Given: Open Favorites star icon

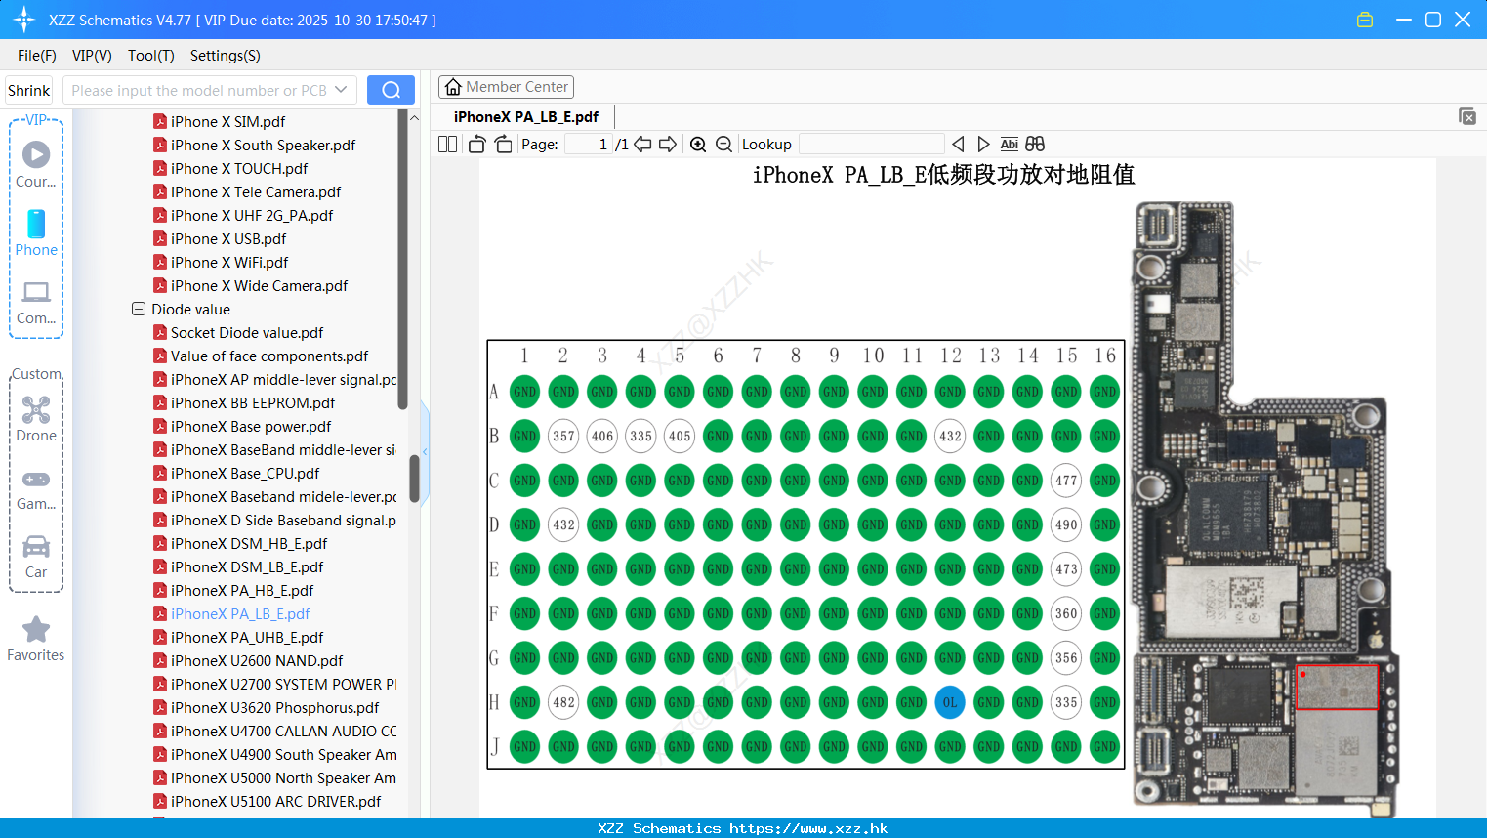Looking at the screenshot, I should tap(36, 629).
